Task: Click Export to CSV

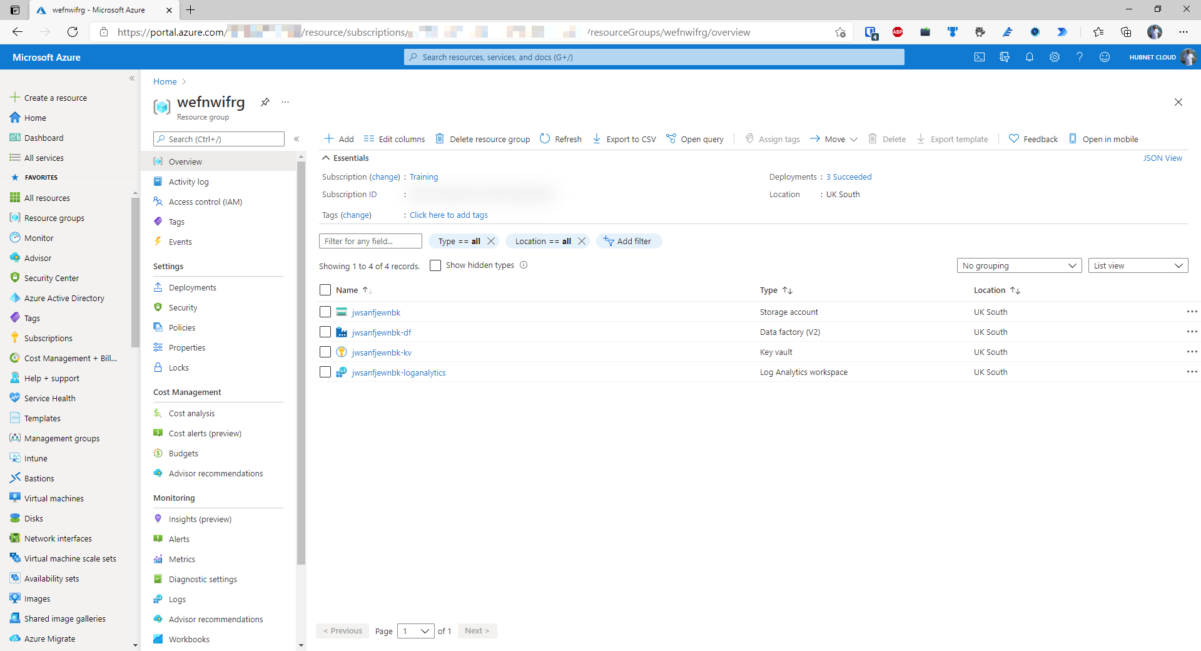Action: [624, 139]
